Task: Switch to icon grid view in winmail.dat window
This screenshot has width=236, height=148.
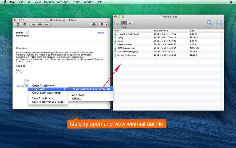Action: tap(118, 23)
